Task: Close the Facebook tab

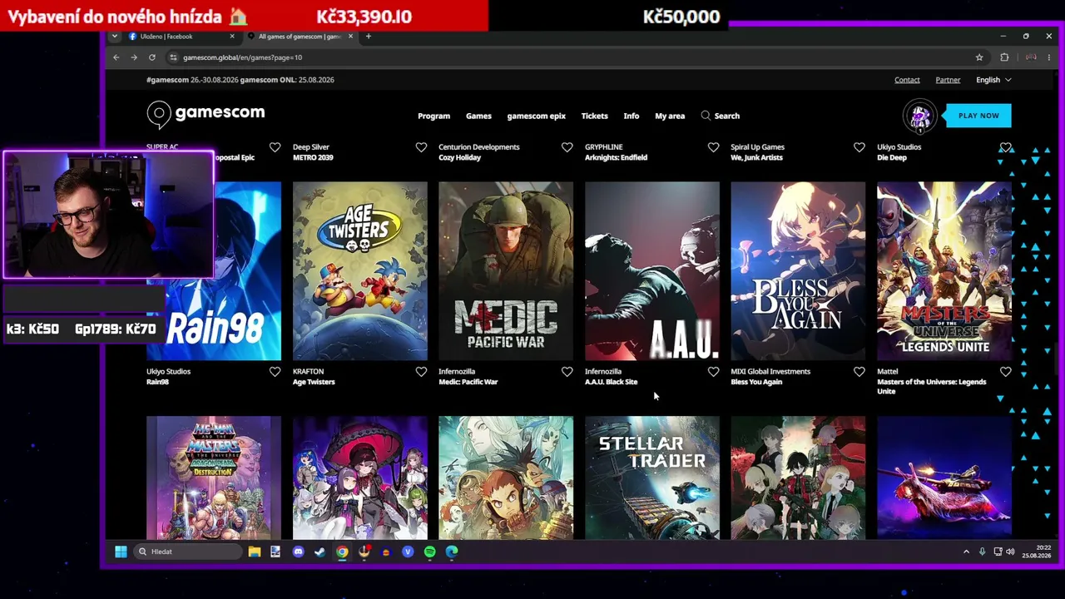Action: tap(232, 37)
